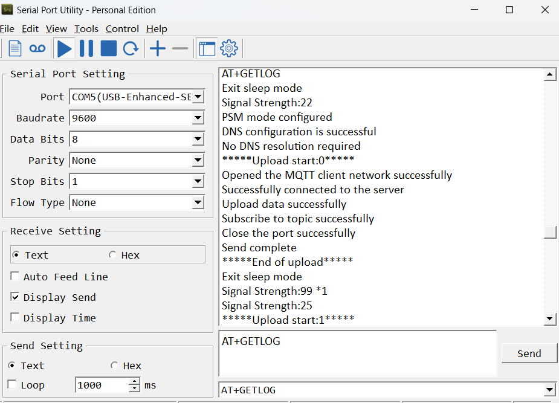
Task: Click log line 'Signal Strength:25'
Action: [267, 306]
